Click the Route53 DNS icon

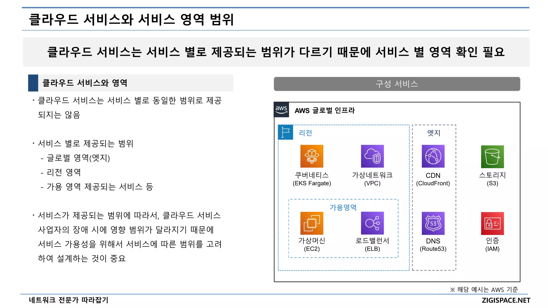[433, 223]
